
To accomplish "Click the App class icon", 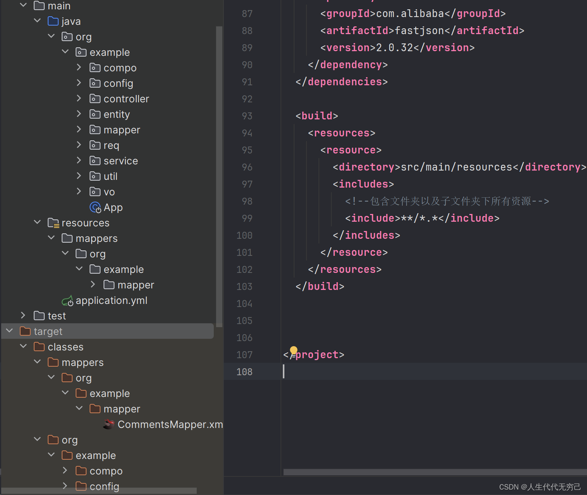I will point(95,207).
